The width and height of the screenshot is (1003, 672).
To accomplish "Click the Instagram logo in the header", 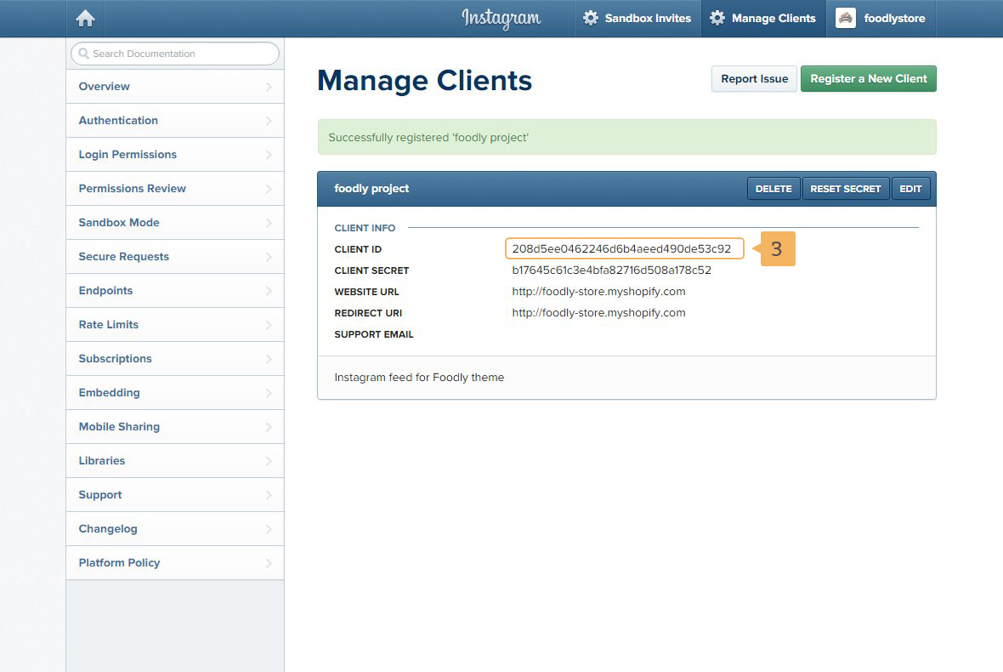I will coord(501,18).
